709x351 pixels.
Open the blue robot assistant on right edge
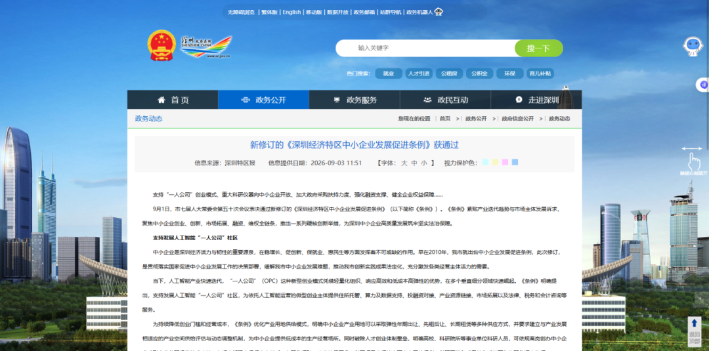[x=693, y=46]
